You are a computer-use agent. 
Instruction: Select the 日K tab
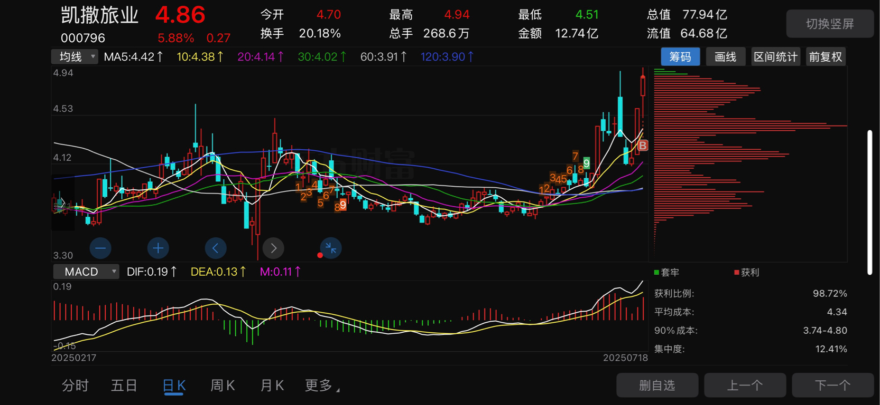pos(174,387)
